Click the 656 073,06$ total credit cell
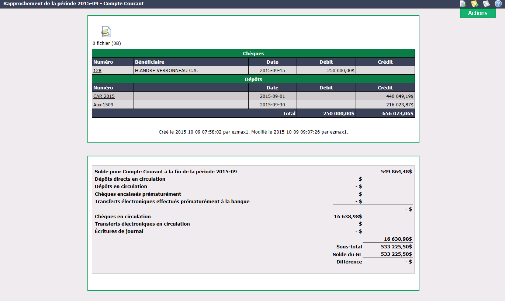 pyautogui.click(x=385, y=113)
